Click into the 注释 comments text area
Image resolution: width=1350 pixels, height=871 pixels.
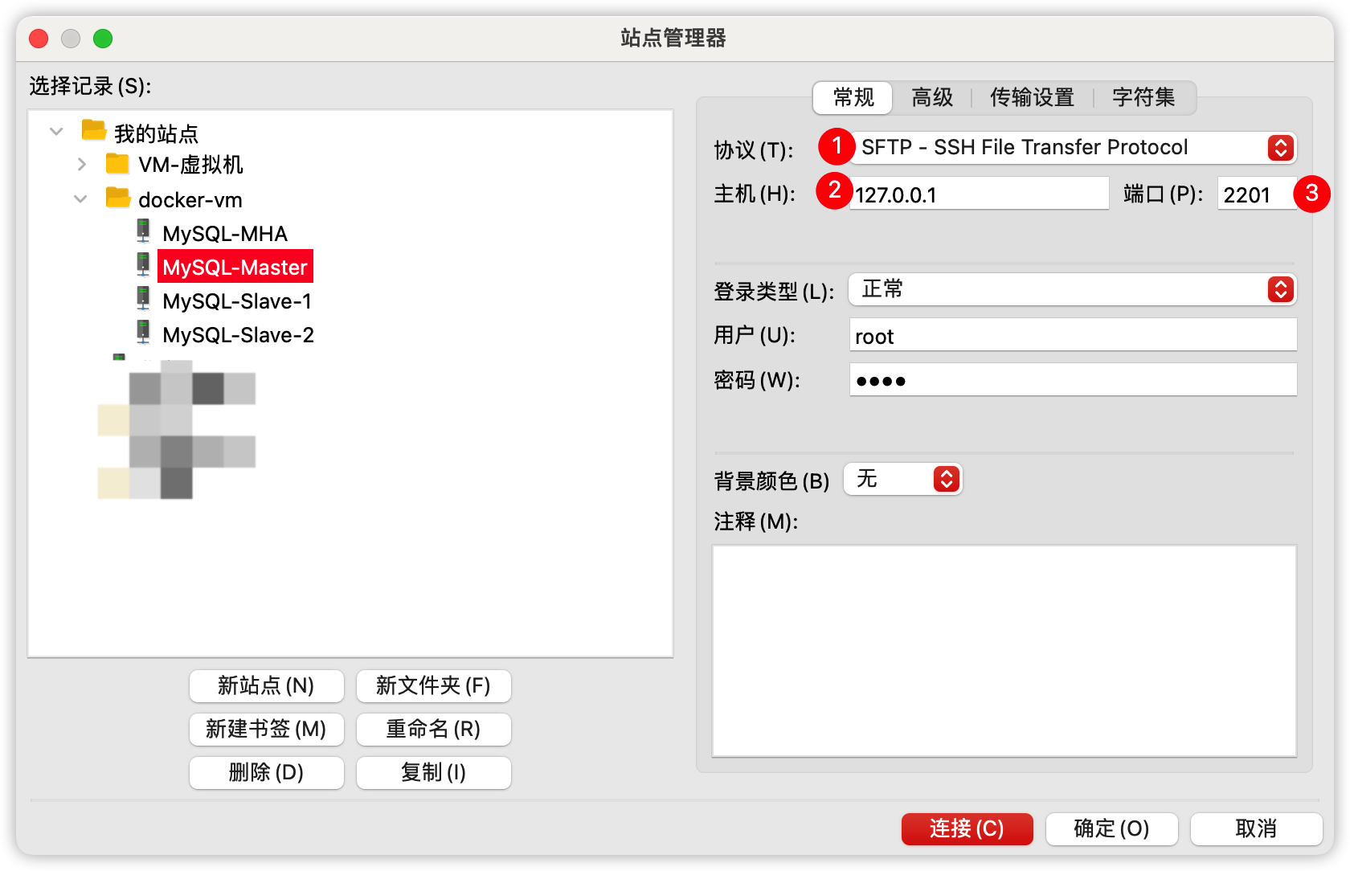[x=1004, y=651]
